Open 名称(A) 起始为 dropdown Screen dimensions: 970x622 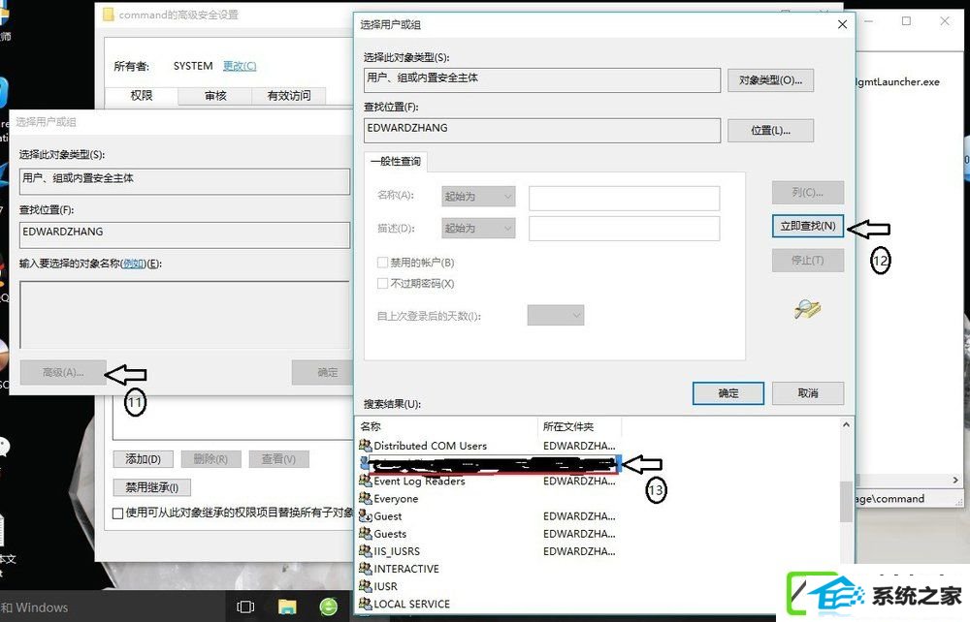[478, 197]
